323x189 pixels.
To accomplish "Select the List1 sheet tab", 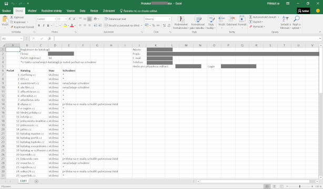I will [23, 181].
